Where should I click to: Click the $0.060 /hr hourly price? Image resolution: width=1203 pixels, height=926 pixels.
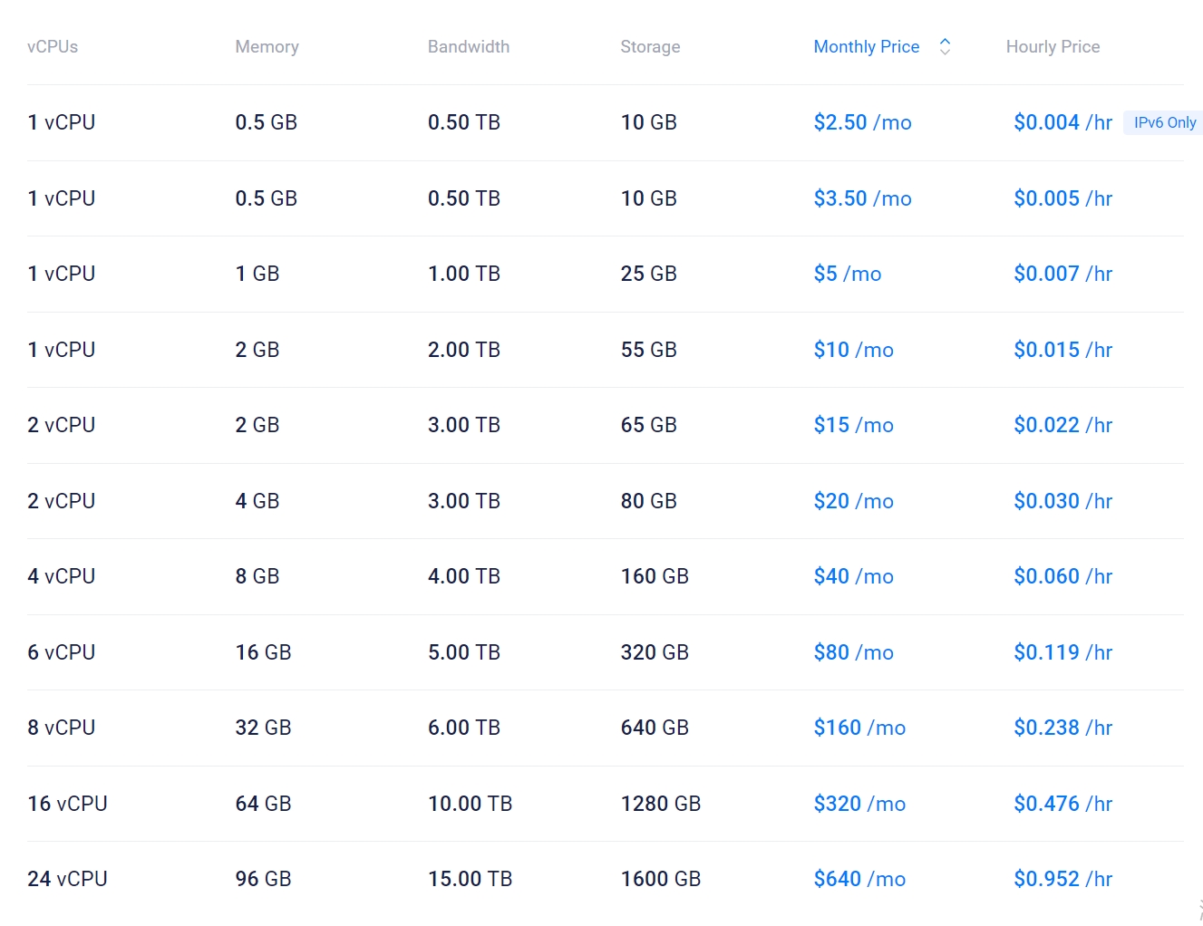click(x=1062, y=576)
